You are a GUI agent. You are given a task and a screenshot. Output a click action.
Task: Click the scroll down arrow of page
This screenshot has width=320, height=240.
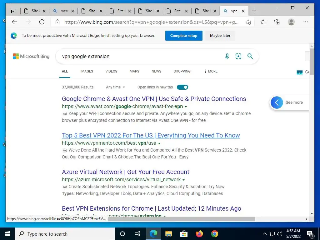pyautogui.click(x=312, y=214)
